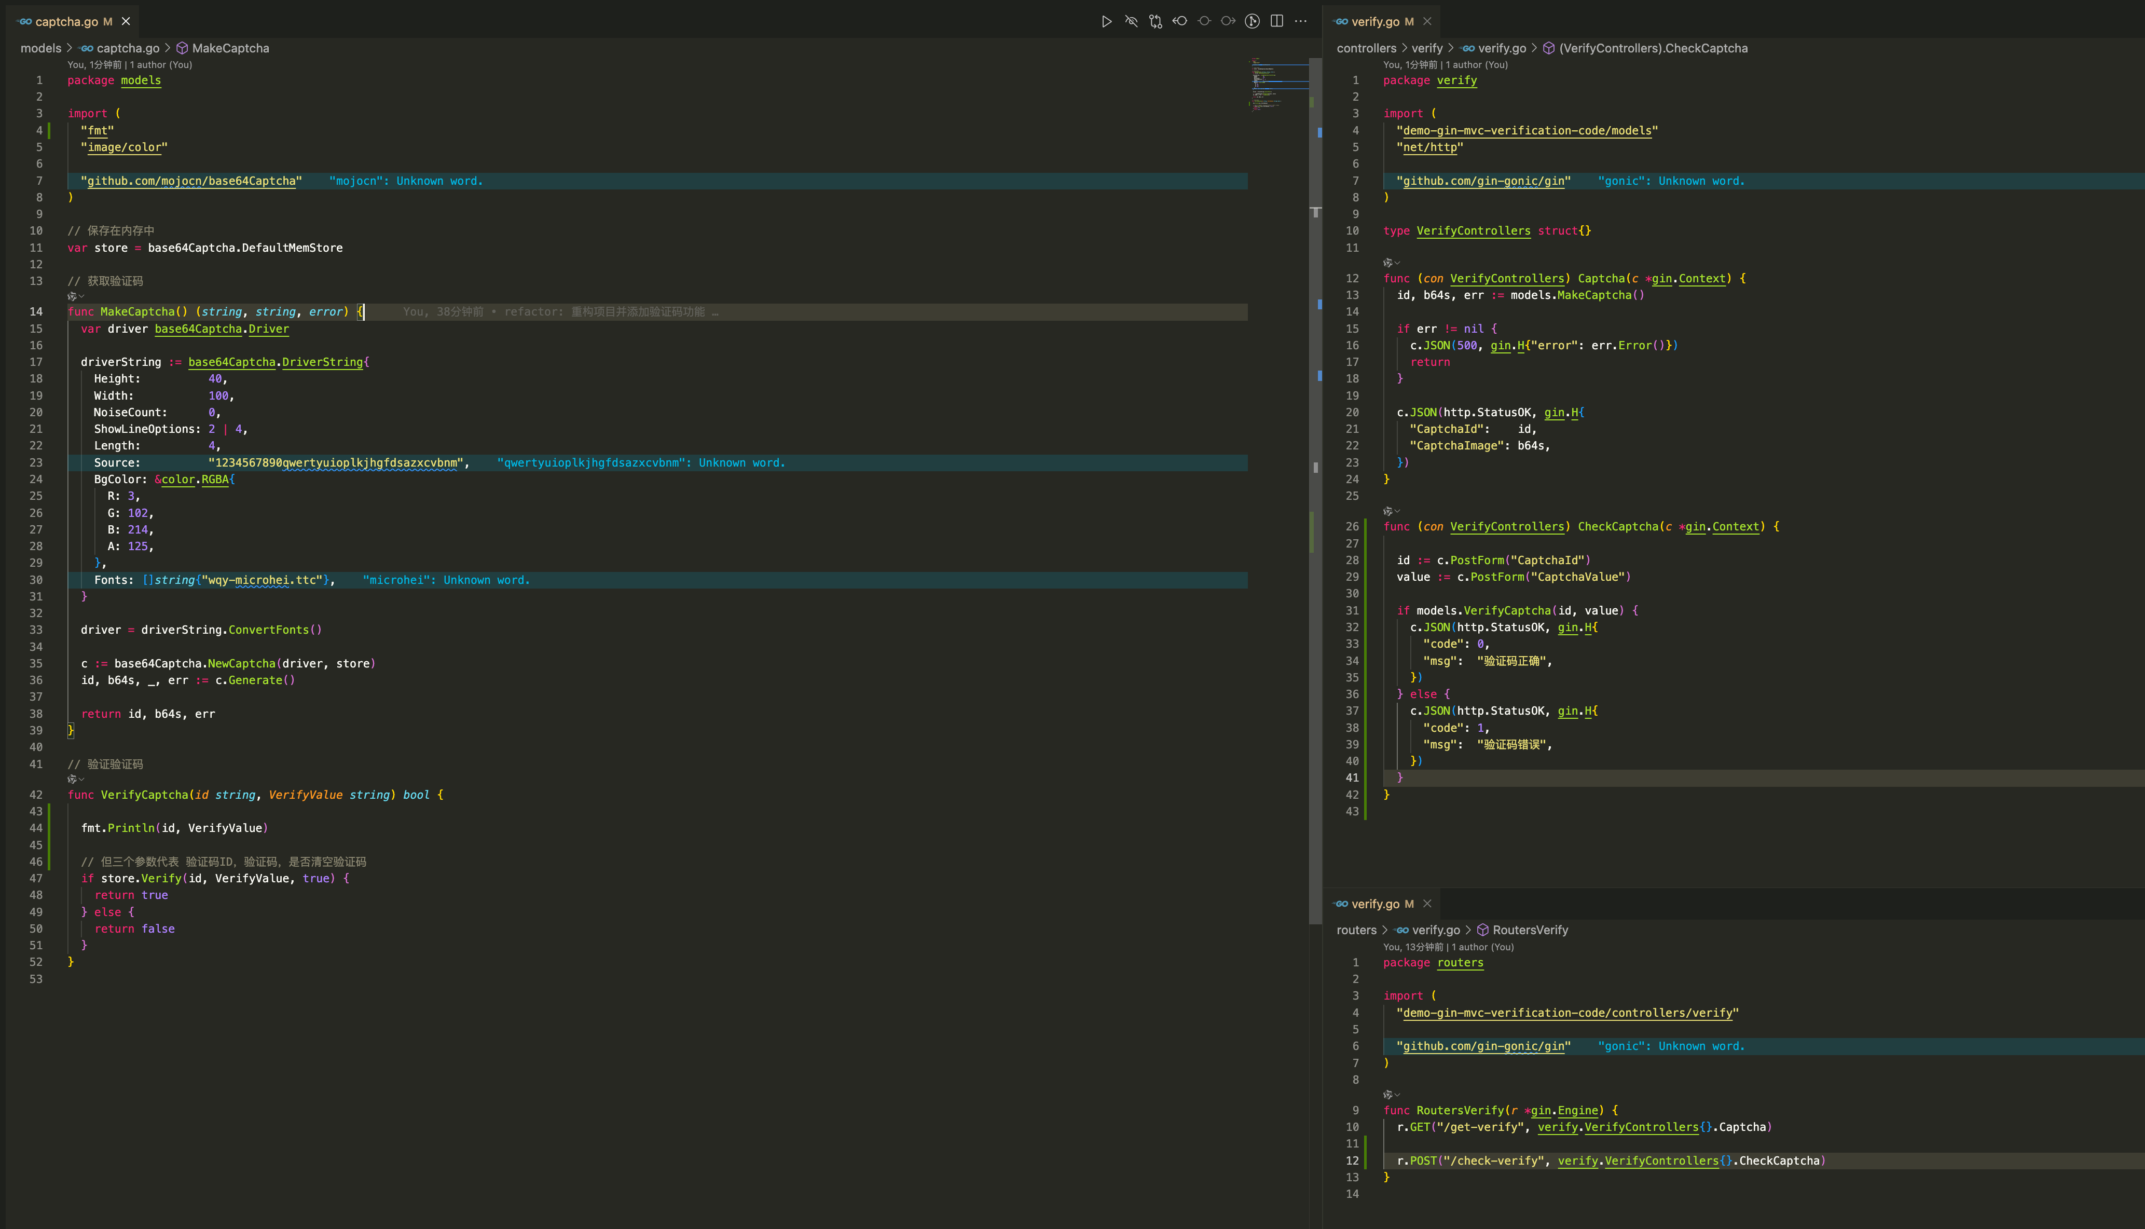Image resolution: width=2145 pixels, height=1229 pixels.
Task: Click the "验证码错误" message string
Action: click(1511, 744)
